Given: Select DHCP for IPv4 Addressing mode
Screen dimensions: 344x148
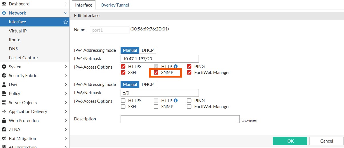Looking at the screenshot, I should tap(148, 50).
